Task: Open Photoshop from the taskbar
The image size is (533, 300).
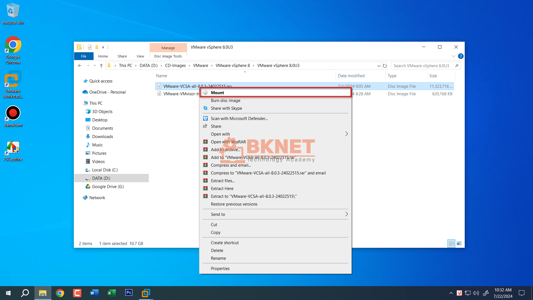Action: point(129,293)
